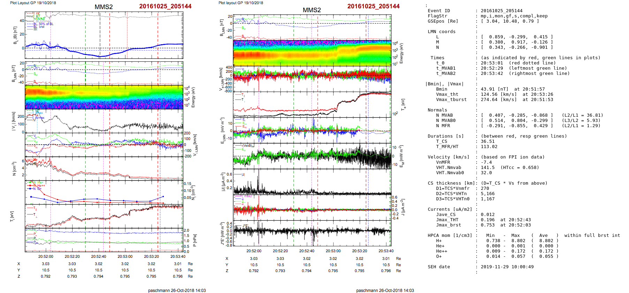Click the 20:52:00 time tick under the right plot
This screenshot has height=293, width=629.
tap(253, 251)
